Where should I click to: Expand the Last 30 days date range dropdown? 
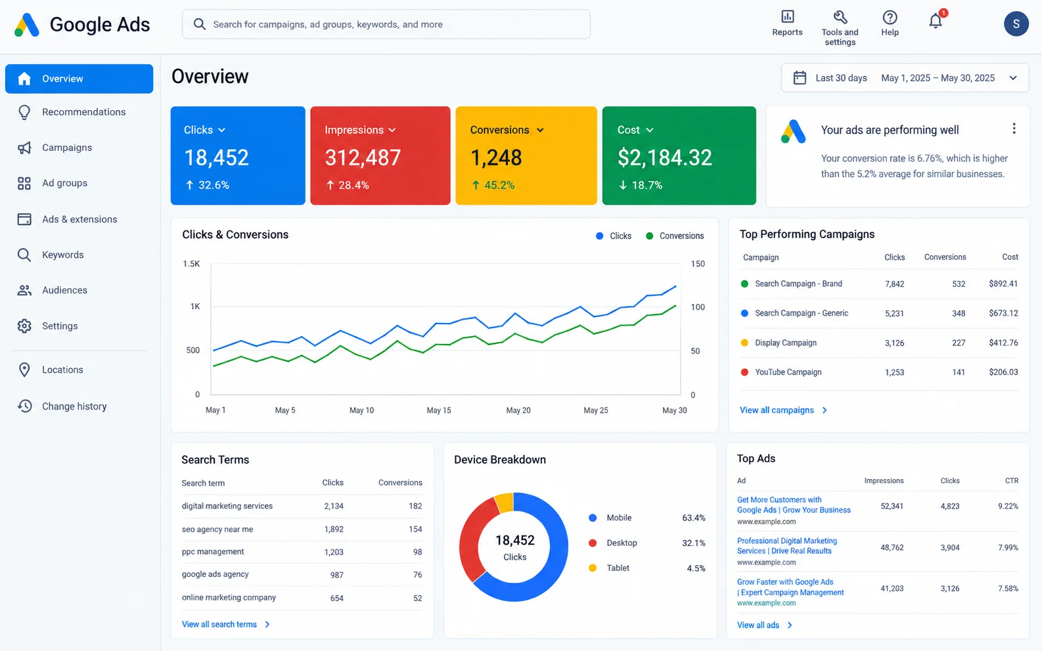click(905, 78)
